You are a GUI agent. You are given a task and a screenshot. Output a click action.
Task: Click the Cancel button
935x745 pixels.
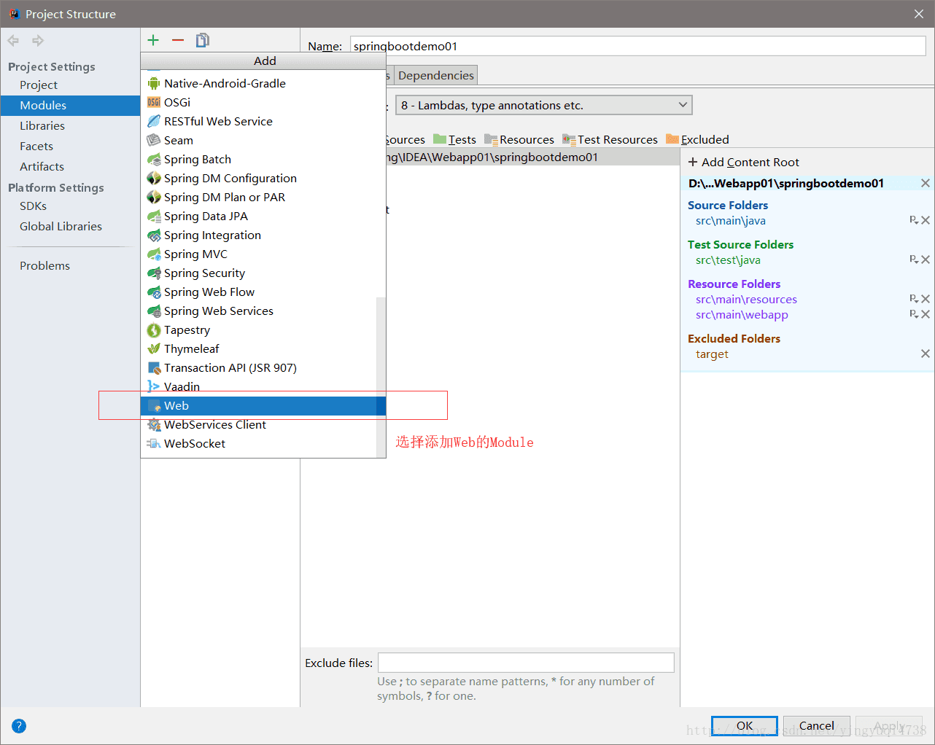point(817,726)
